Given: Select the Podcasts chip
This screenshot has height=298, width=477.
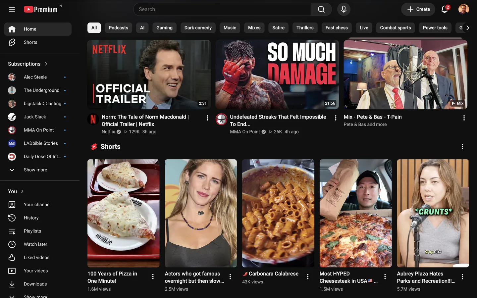Looking at the screenshot, I should [x=118, y=28].
